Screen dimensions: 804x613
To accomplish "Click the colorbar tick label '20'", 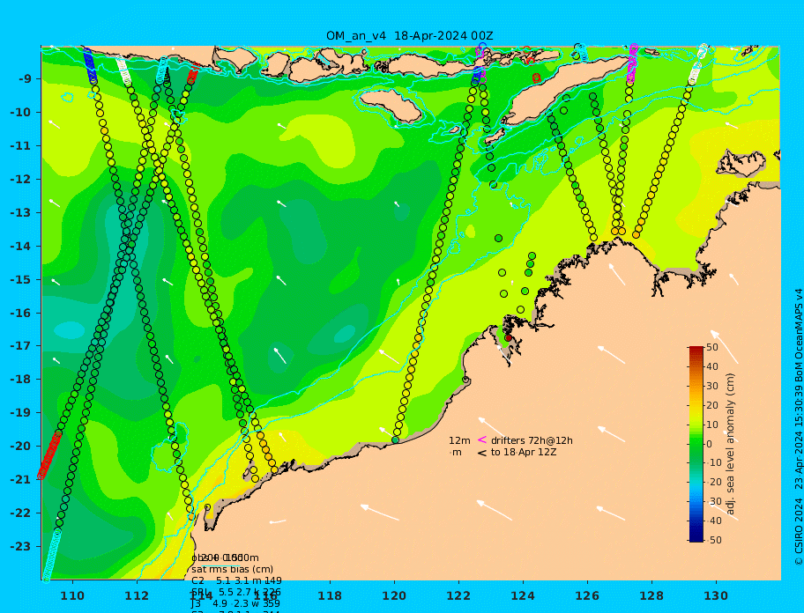I will (712, 405).
